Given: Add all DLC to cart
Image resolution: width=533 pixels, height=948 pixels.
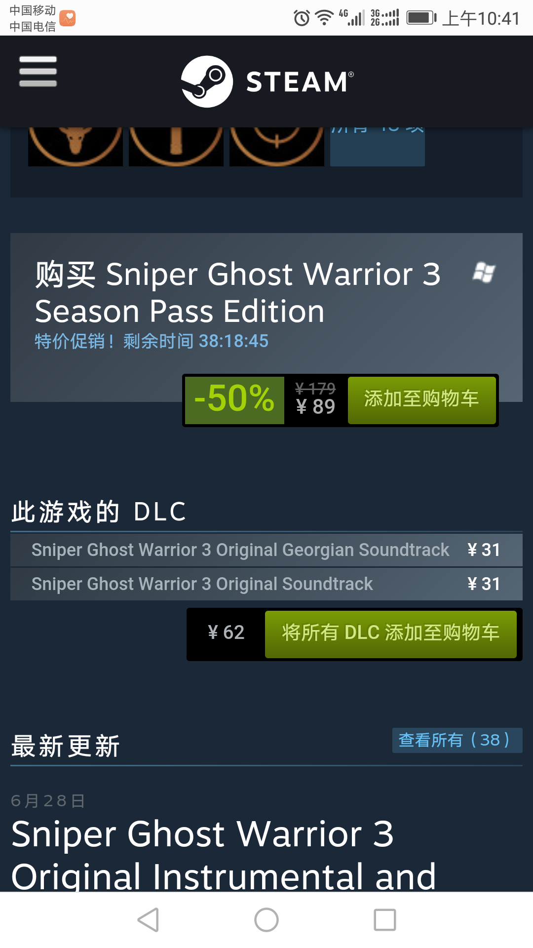Looking at the screenshot, I should pyautogui.click(x=391, y=634).
